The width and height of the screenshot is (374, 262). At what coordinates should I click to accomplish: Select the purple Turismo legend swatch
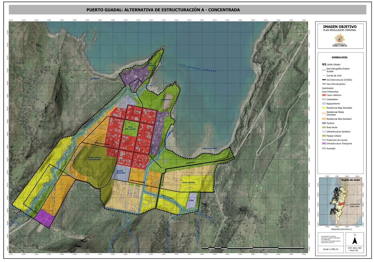[x=324, y=123]
